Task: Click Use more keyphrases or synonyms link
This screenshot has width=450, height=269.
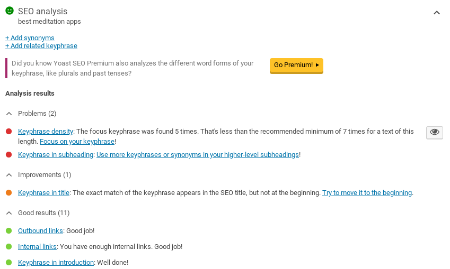Action: coord(197,155)
